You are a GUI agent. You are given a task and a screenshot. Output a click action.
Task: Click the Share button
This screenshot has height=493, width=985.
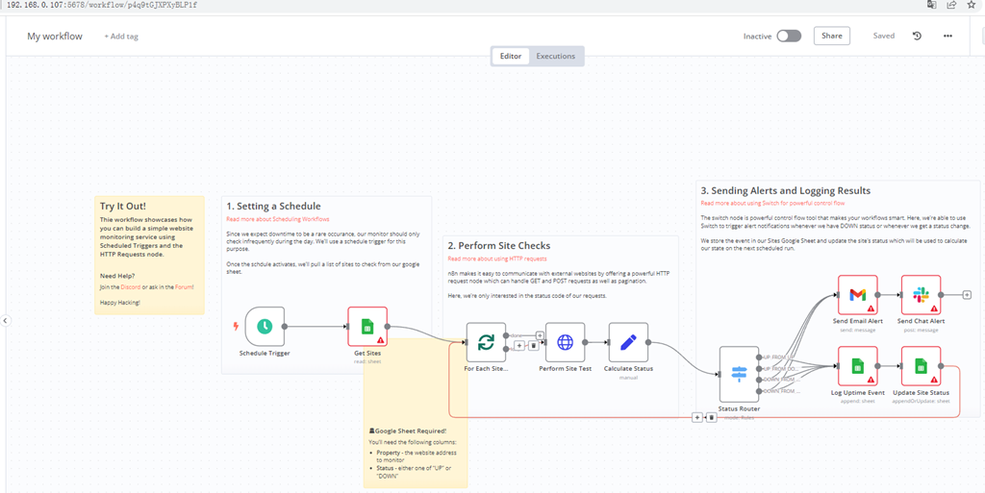pos(832,36)
